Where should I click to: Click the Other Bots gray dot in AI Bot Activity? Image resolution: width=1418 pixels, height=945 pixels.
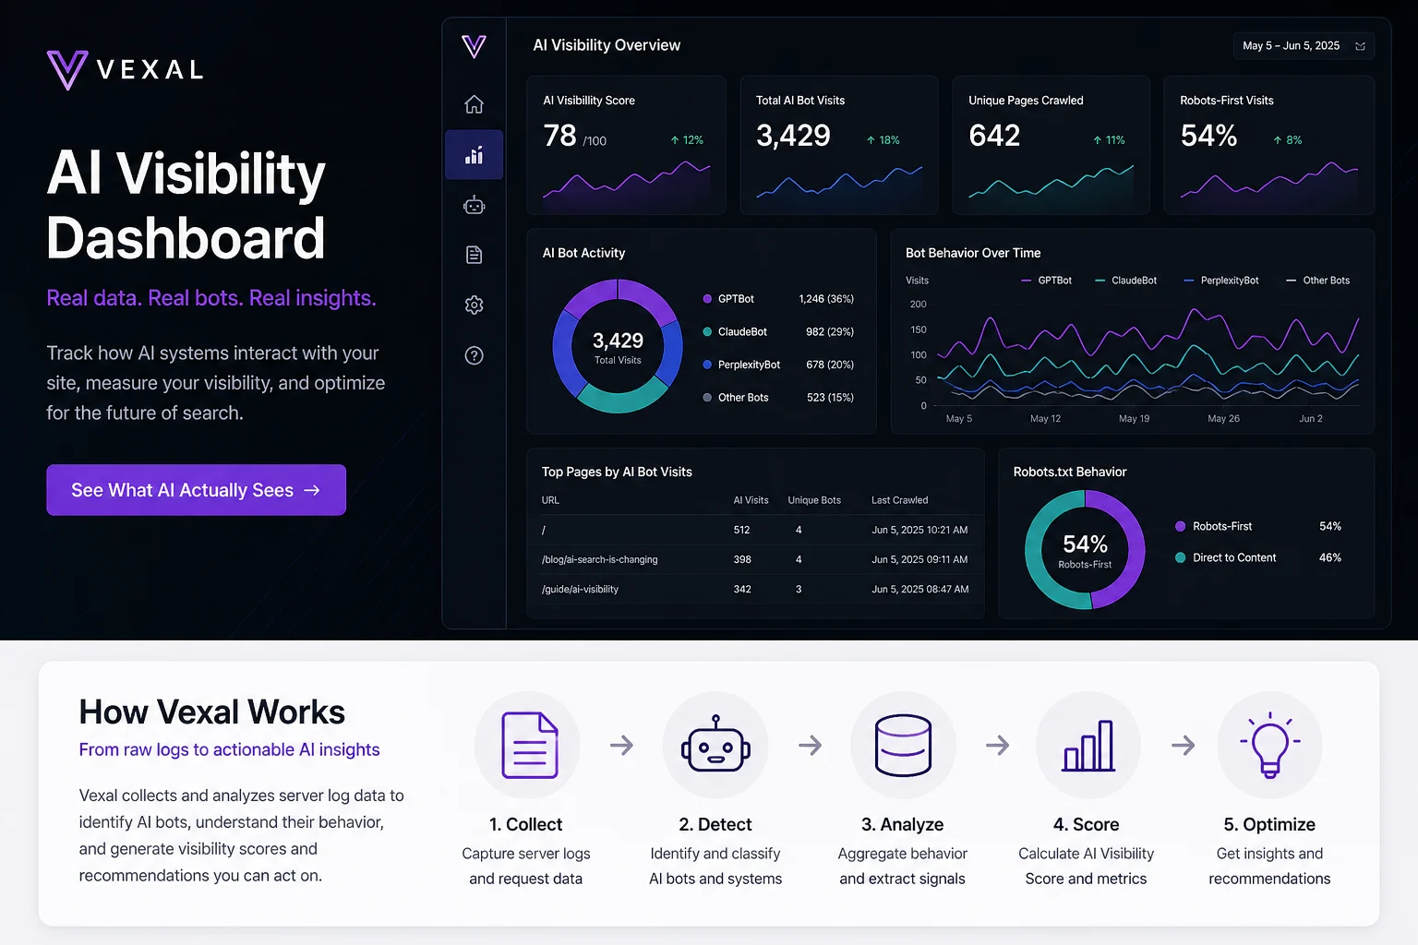point(707,398)
